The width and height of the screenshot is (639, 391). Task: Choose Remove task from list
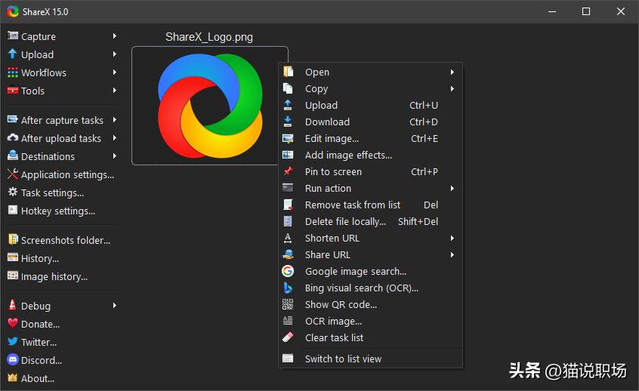tap(352, 205)
